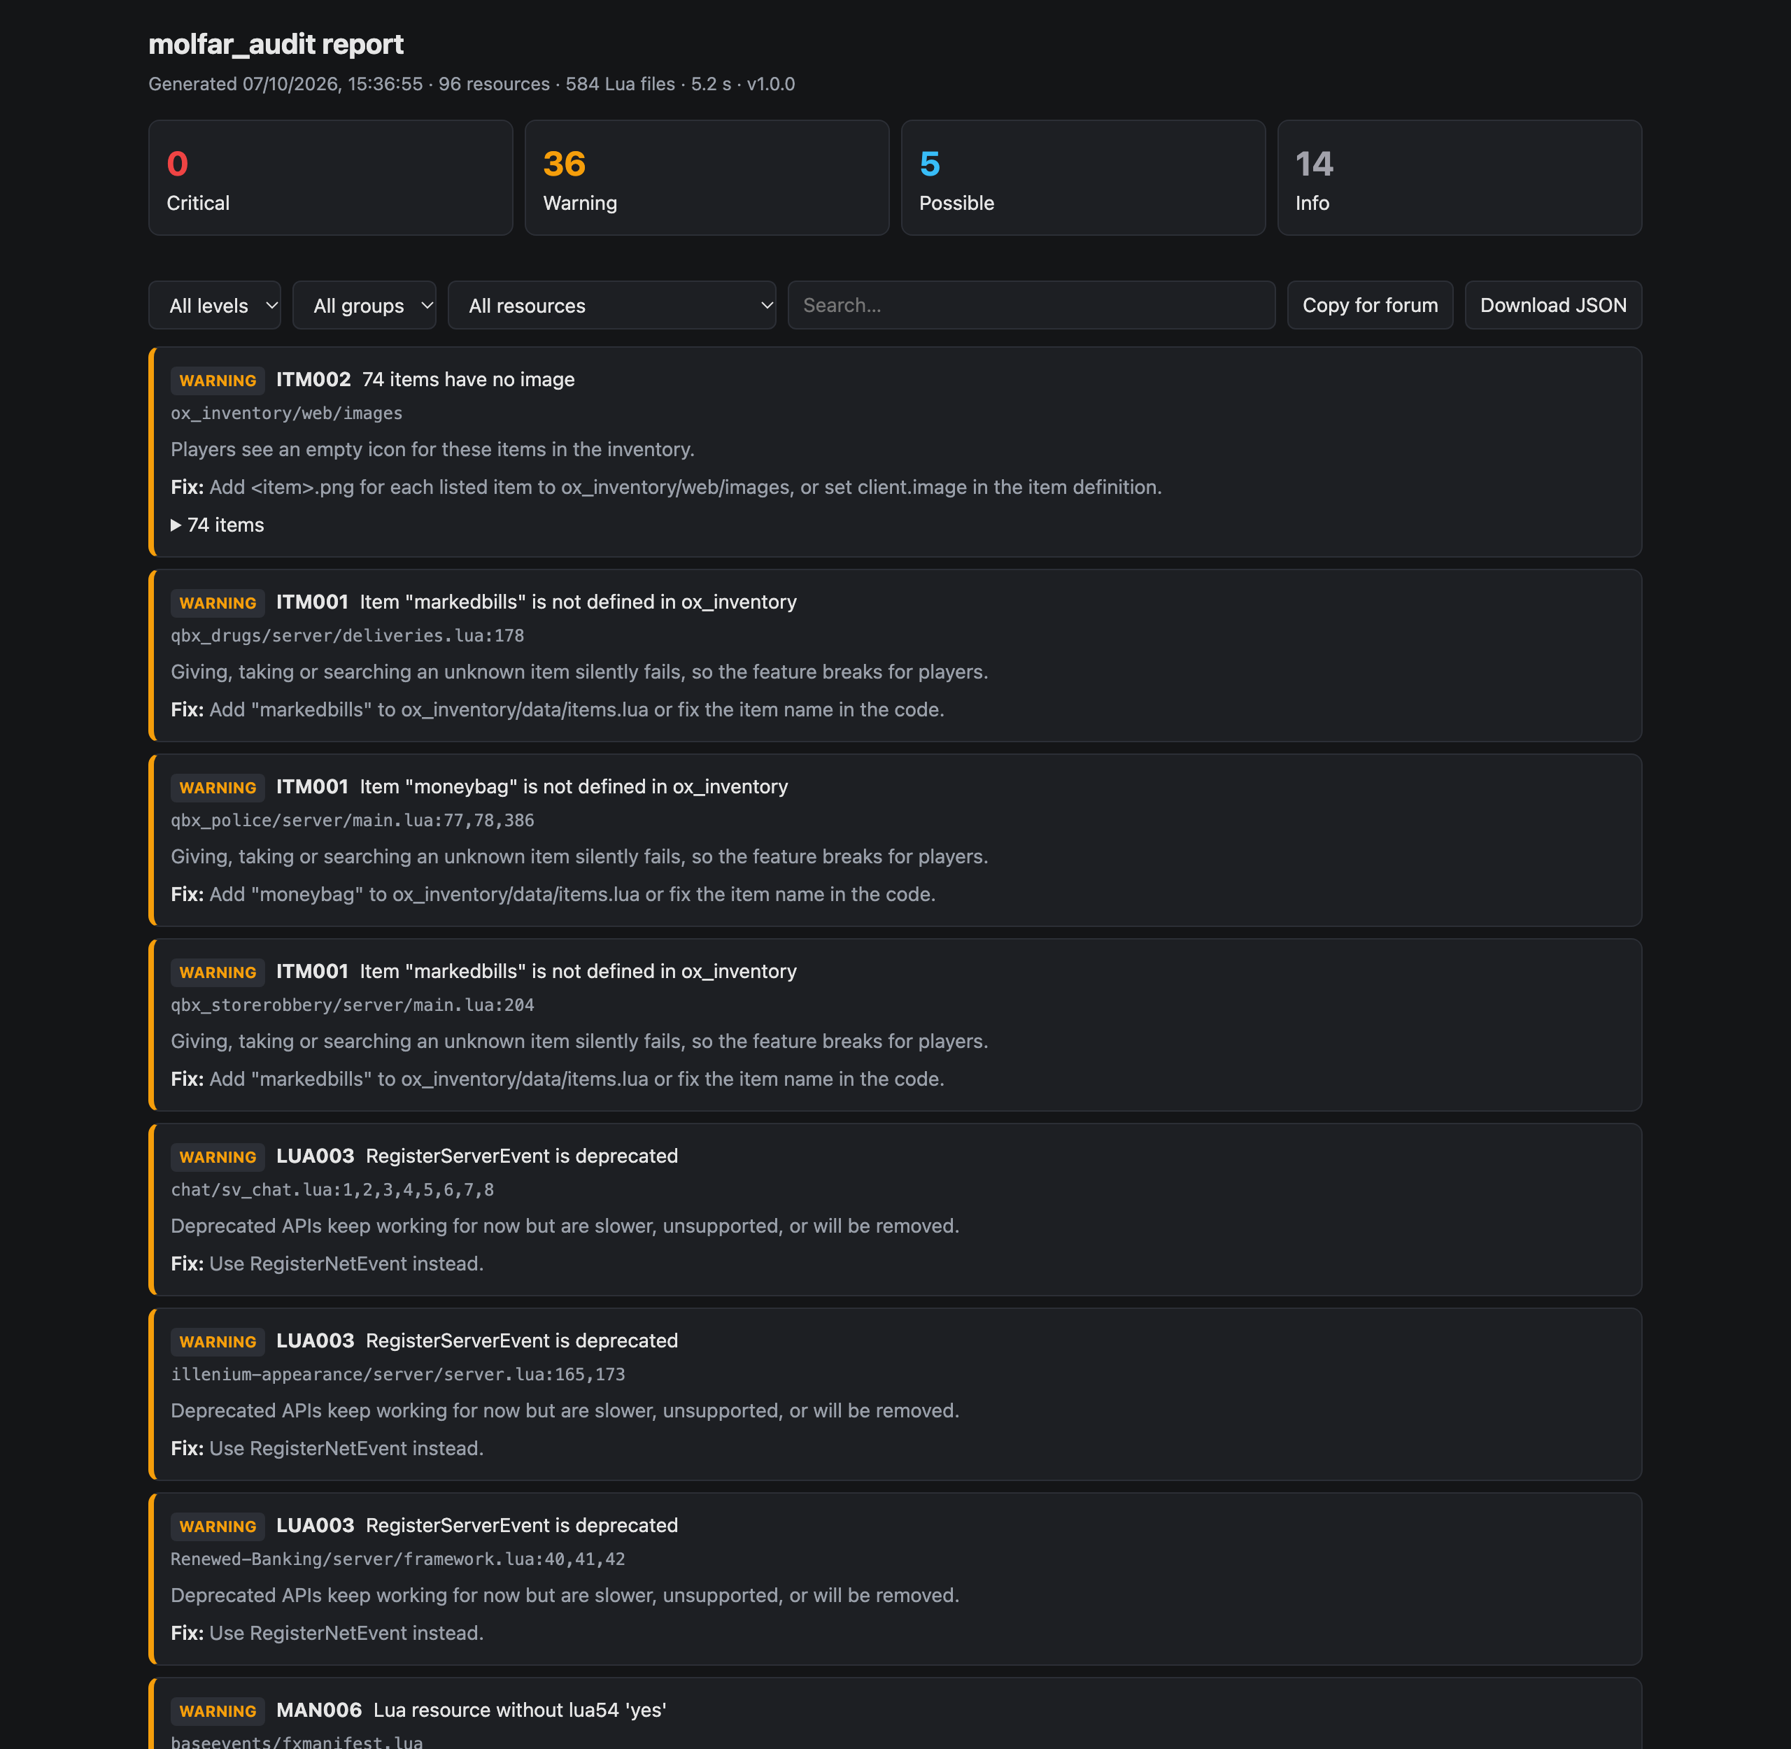Click the chat/sv_chat.lua path text

point(332,1189)
